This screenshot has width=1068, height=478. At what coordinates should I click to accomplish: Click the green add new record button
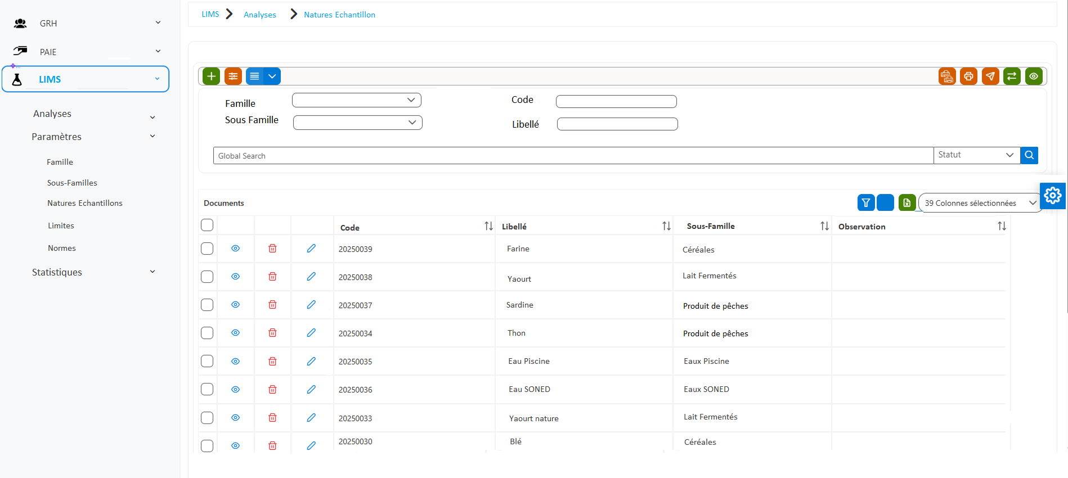(x=211, y=76)
